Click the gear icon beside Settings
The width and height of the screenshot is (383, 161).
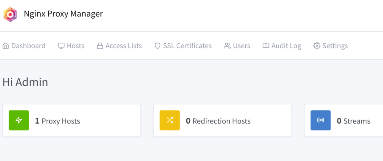(x=317, y=46)
